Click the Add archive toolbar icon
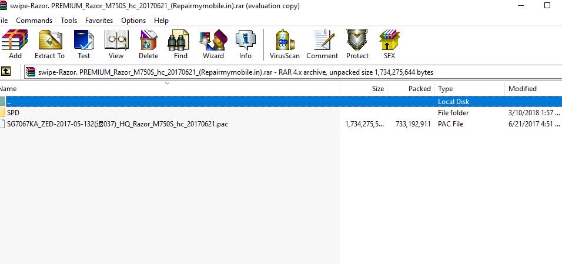This screenshot has height=264, width=562. coord(14,44)
